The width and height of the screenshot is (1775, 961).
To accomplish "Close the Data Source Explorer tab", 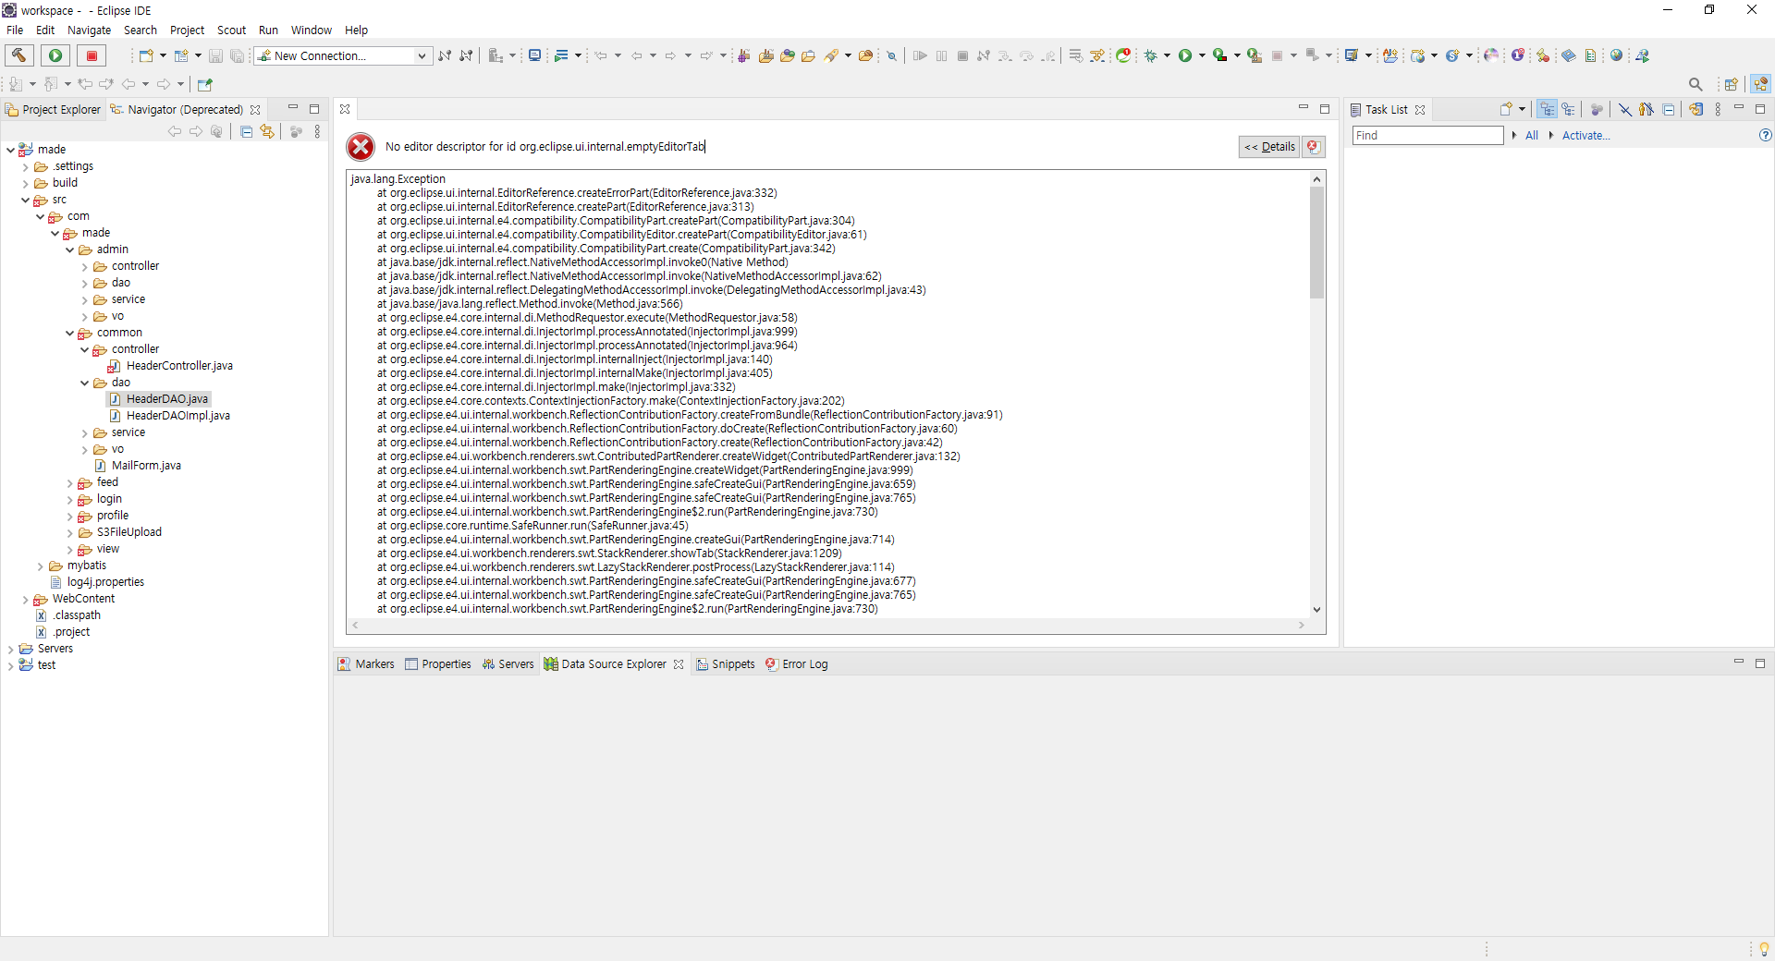I will tap(679, 664).
